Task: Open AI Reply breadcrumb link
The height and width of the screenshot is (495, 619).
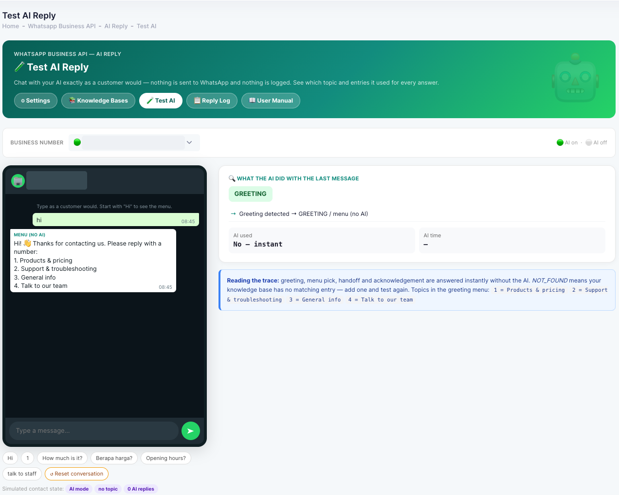Action: coord(116,26)
